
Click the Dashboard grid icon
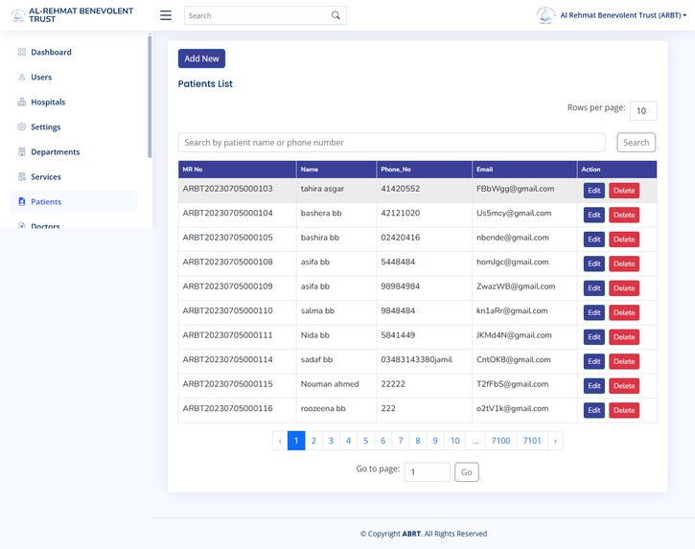(x=22, y=52)
